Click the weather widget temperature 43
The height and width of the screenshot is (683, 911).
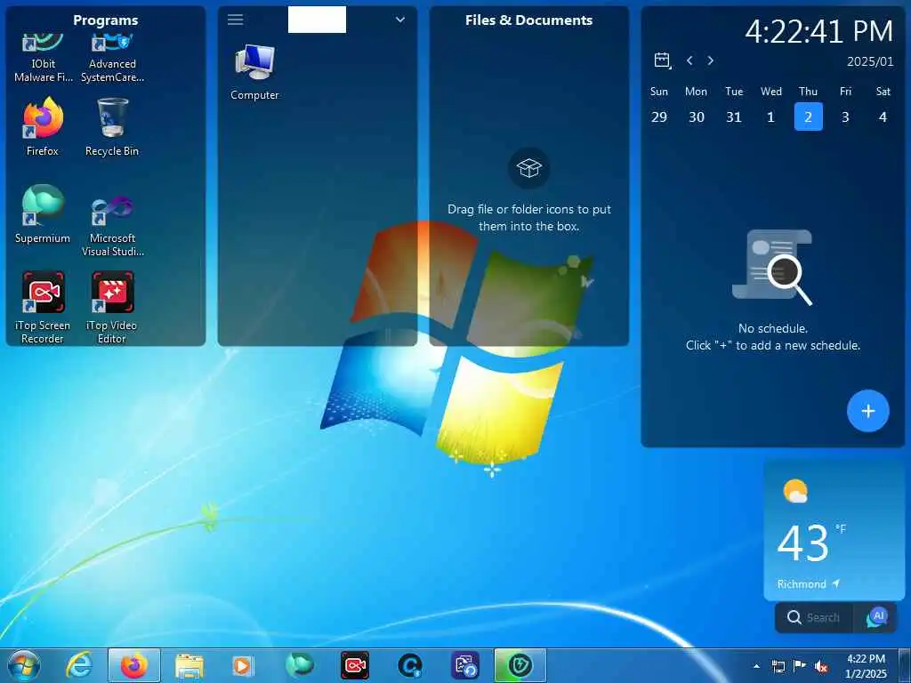pyautogui.click(x=803, y=543)
